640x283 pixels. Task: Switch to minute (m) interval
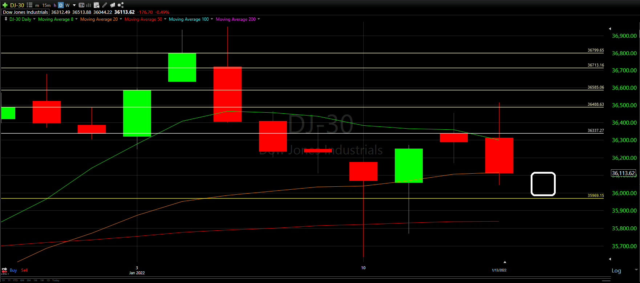(37, 5)
